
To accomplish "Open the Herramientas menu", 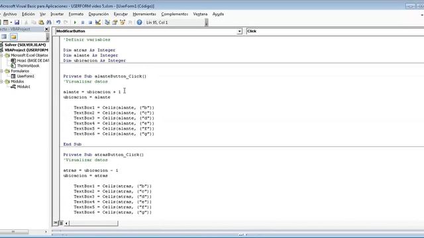I will tap(144, 14).
